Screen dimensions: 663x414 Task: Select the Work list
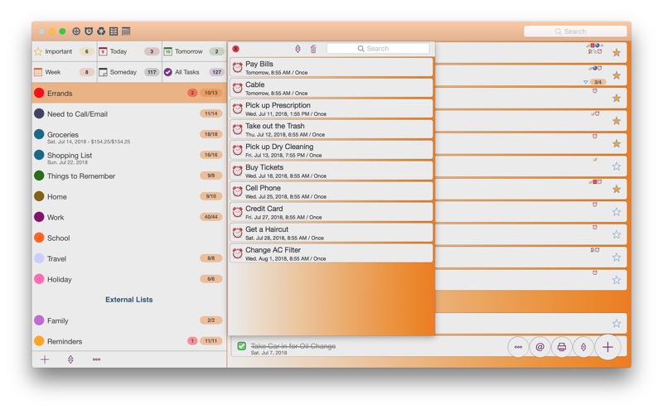pos(129,217)
